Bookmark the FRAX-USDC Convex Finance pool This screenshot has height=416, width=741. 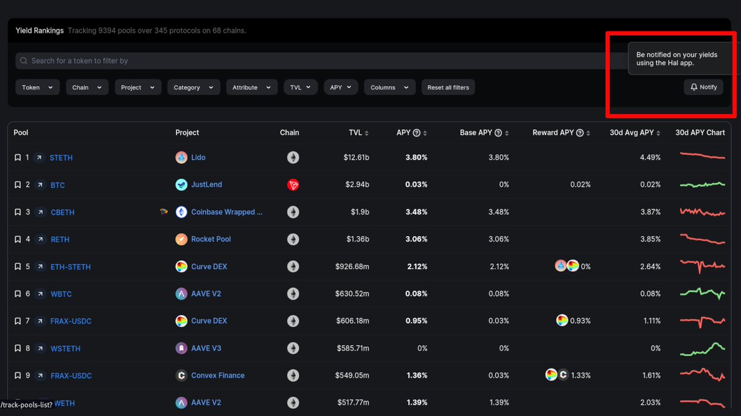(x=17, y=375)
